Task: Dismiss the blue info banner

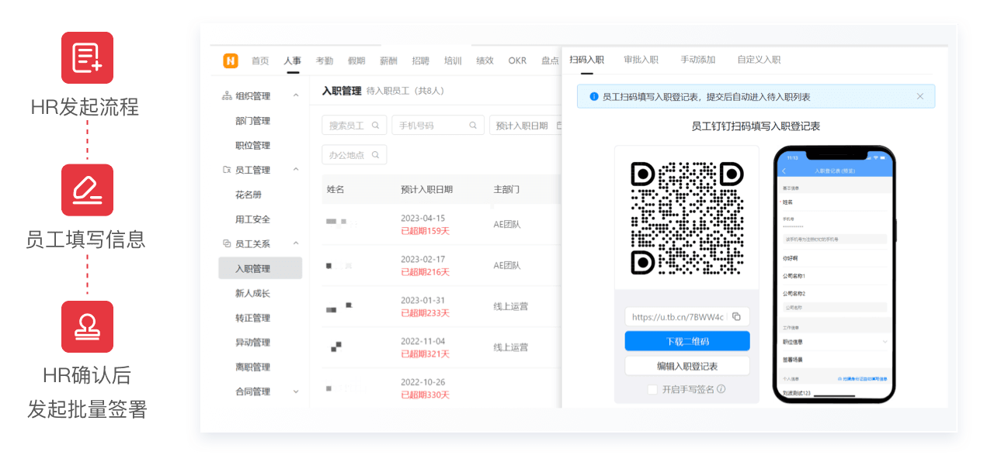Action: 920,96
